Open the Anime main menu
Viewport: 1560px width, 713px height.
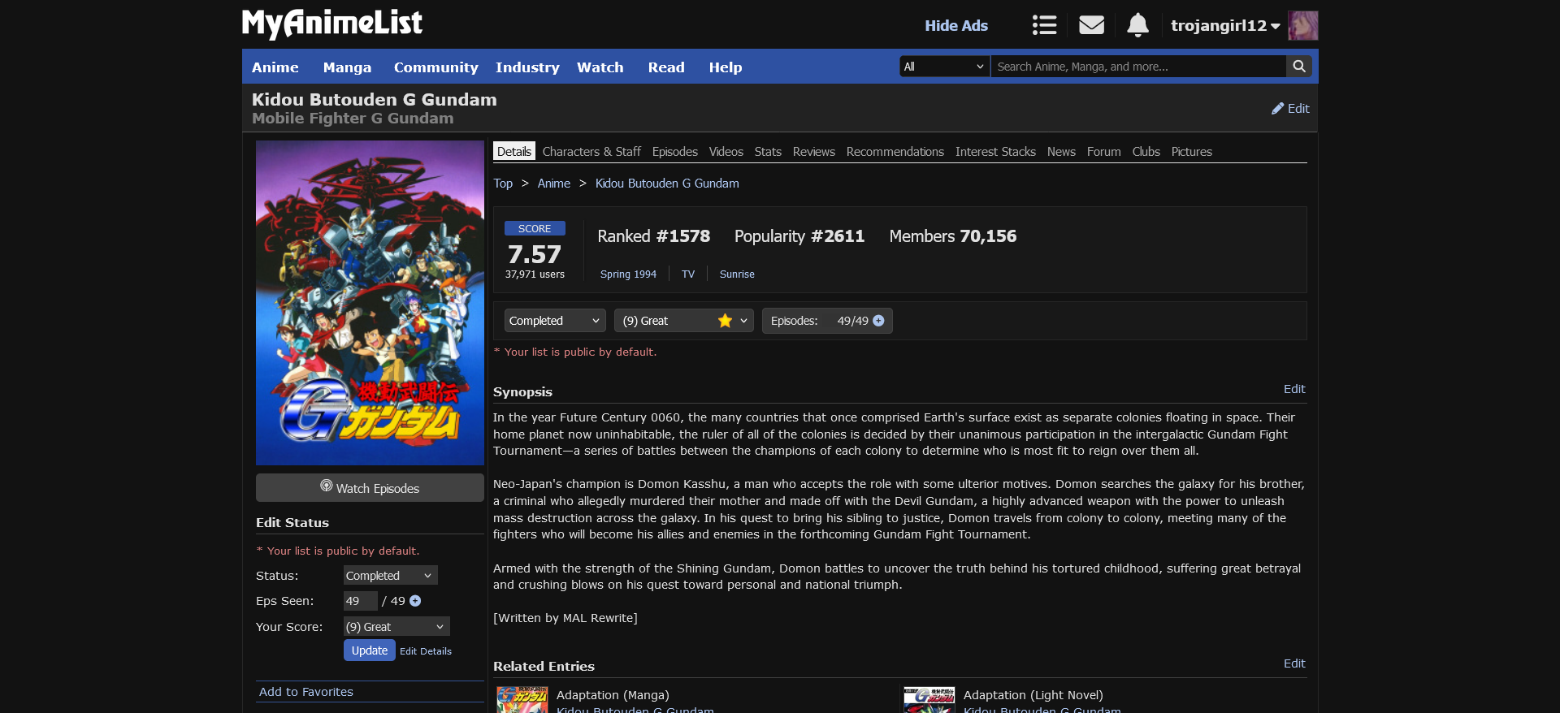[x=275, y=67]
